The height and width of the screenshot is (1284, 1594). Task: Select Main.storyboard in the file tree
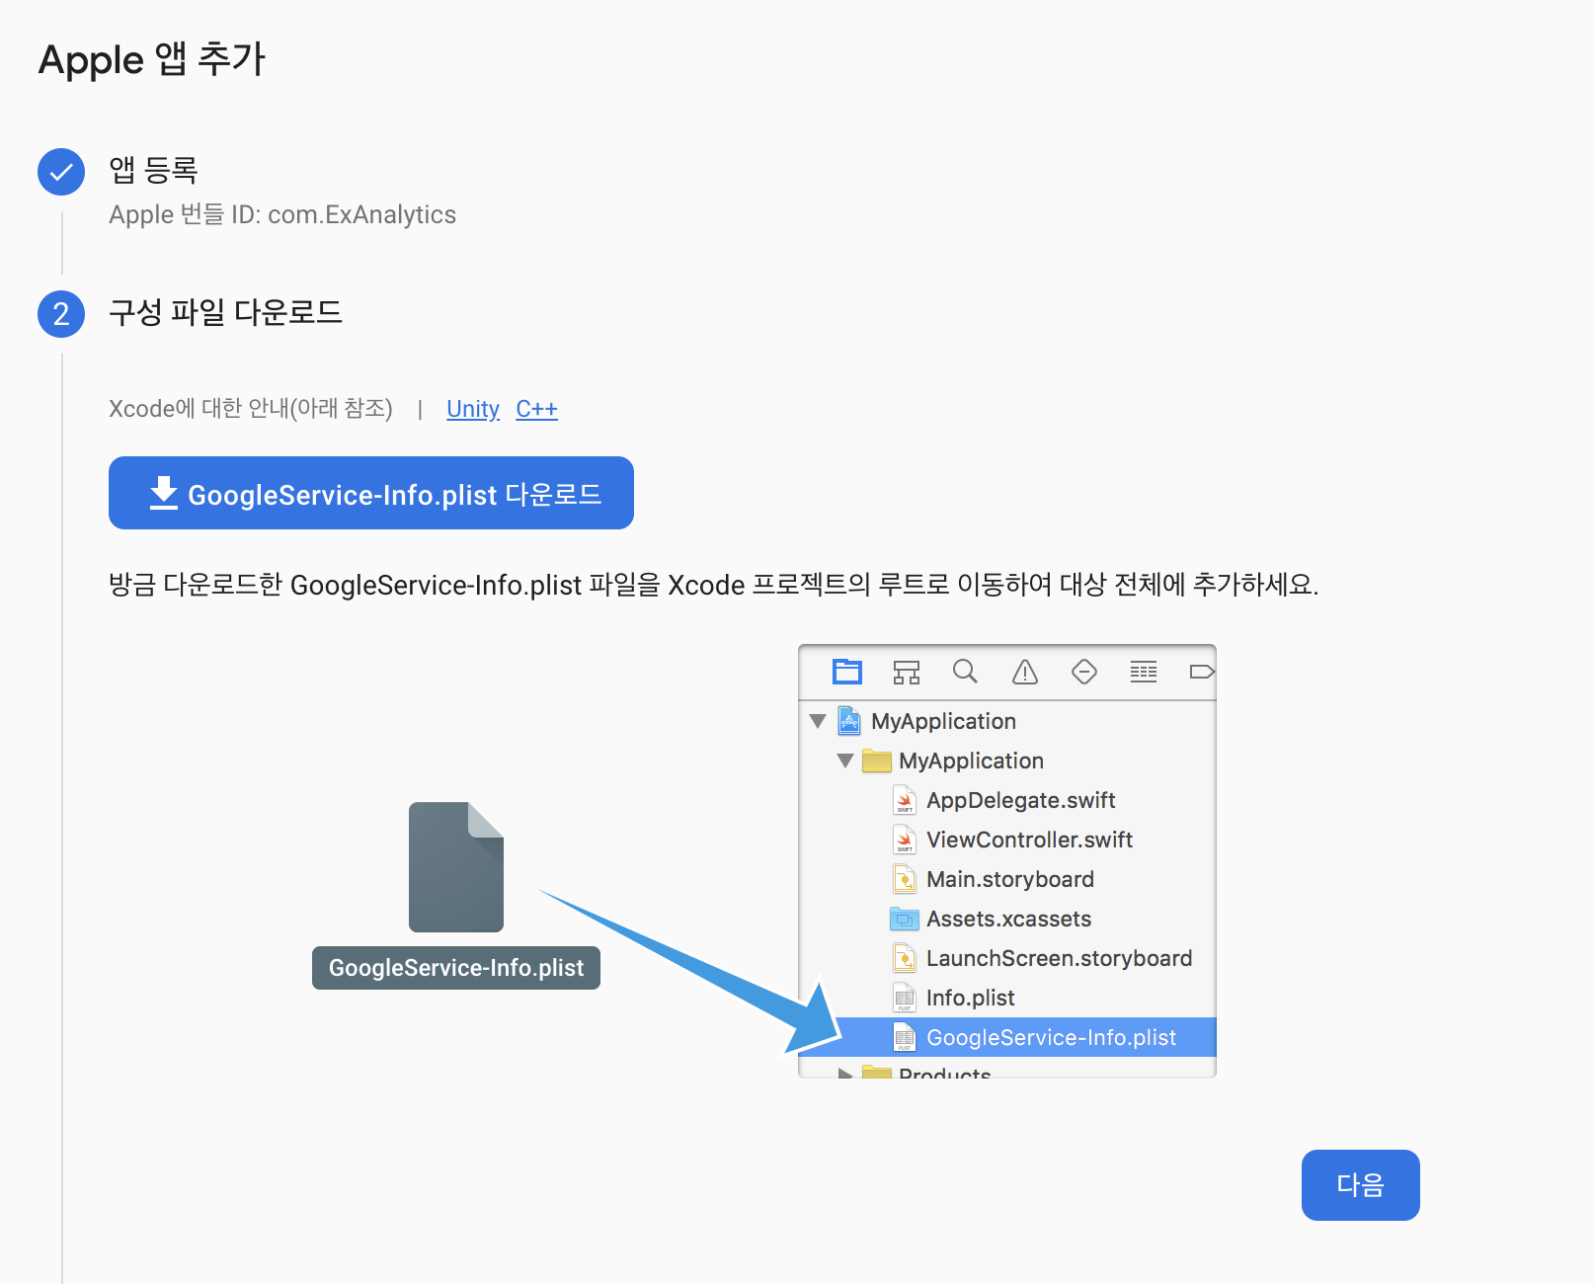pyautogui.click(x=1009, y=879)
